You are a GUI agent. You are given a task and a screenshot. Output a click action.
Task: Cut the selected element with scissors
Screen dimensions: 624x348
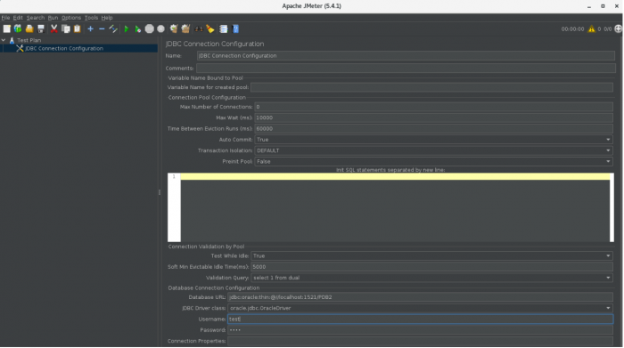click(x=54, y=29)
